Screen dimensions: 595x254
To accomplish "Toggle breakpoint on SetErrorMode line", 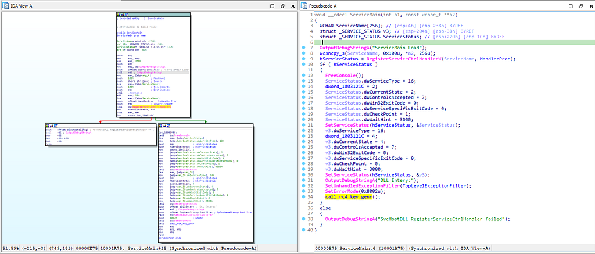I will [304, 191].
